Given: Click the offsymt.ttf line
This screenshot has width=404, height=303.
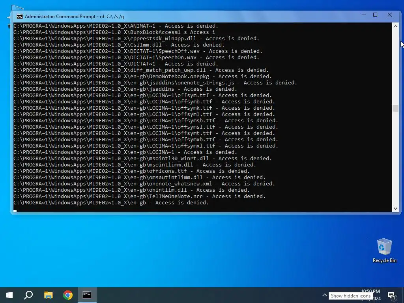Looking at the screenshot, I should point(144,133).
